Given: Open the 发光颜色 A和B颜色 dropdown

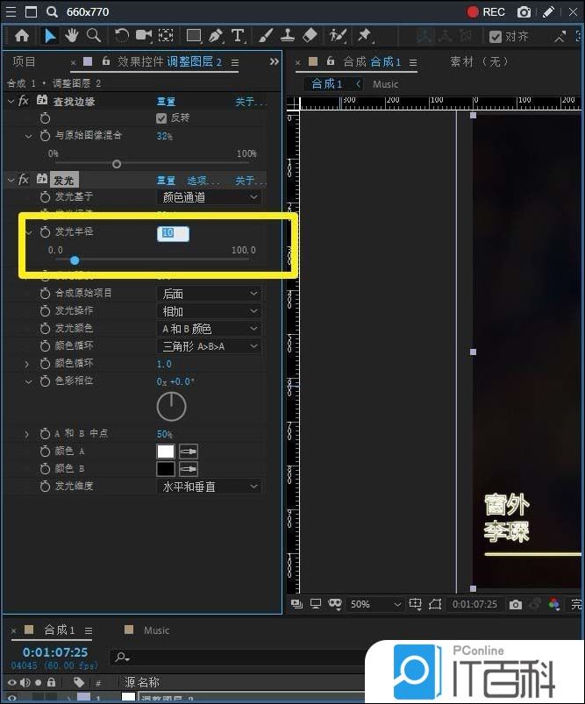Looking at the screenshot, I should [210, 329].
